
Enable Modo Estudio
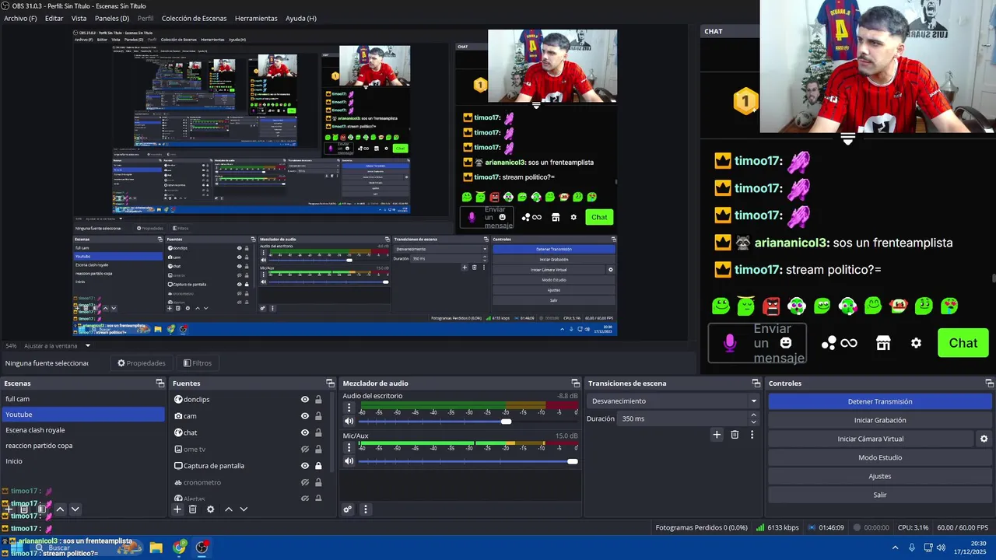[880, 457]
